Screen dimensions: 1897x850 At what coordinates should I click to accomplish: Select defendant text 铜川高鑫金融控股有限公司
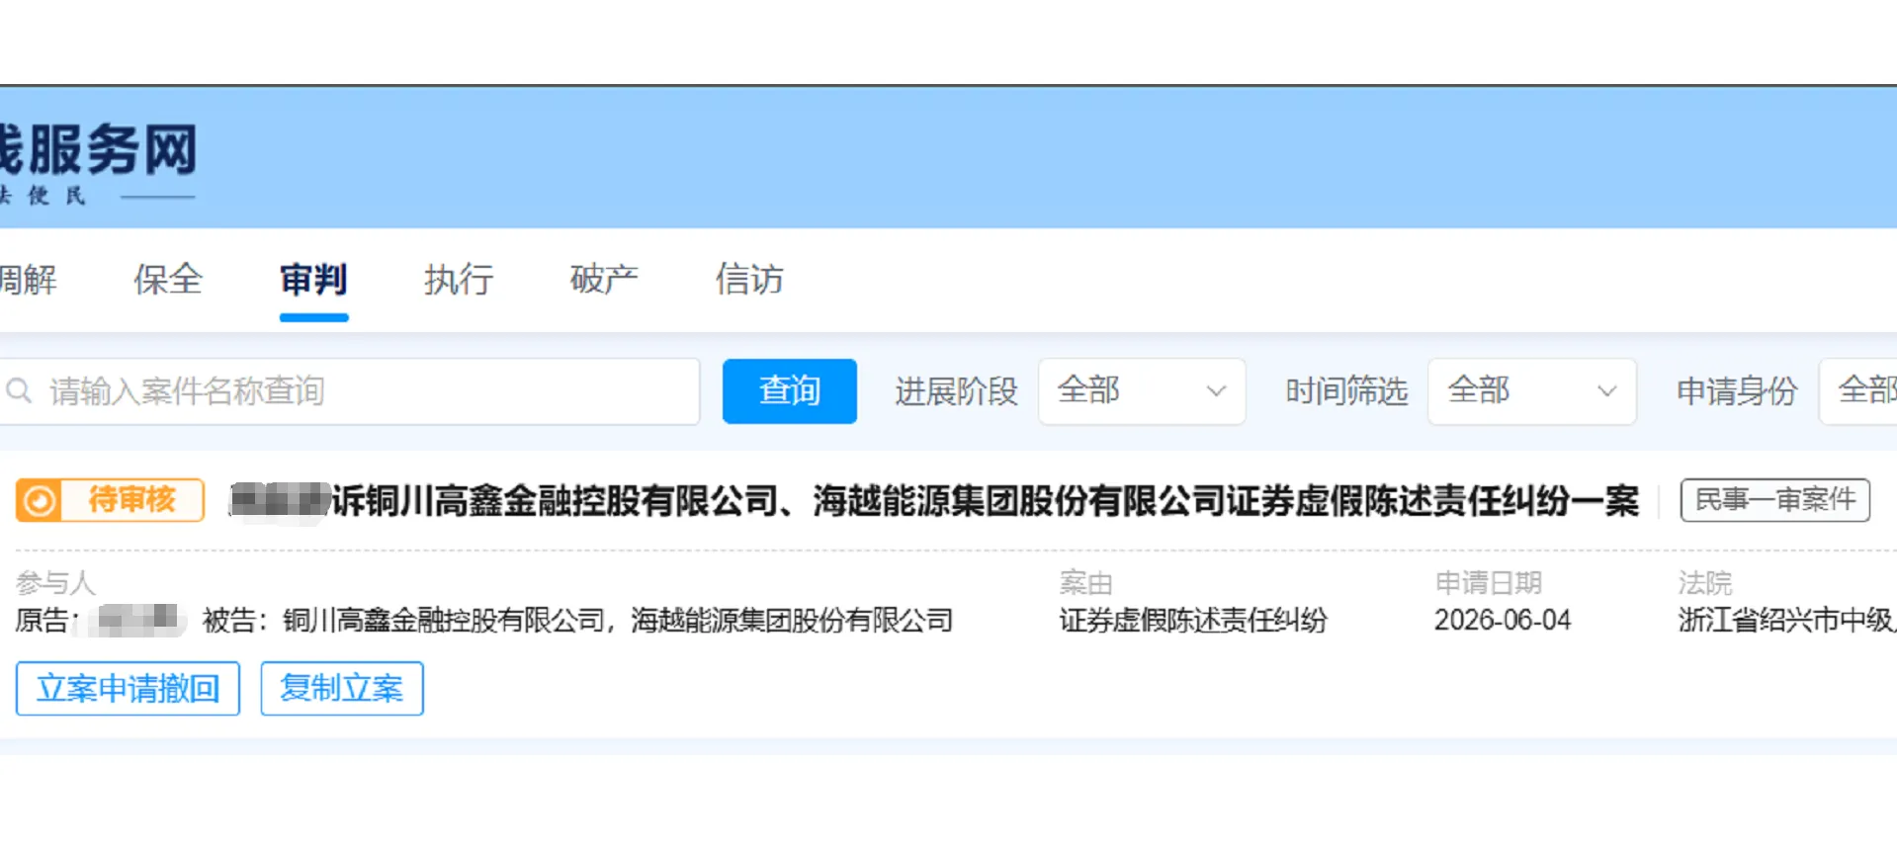(x=443, y=621)
